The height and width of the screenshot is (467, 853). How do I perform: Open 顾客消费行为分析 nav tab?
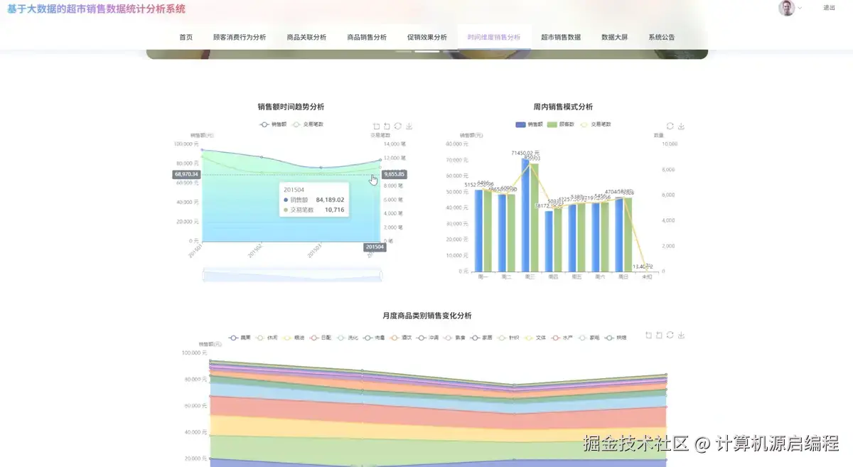(240, 37)
